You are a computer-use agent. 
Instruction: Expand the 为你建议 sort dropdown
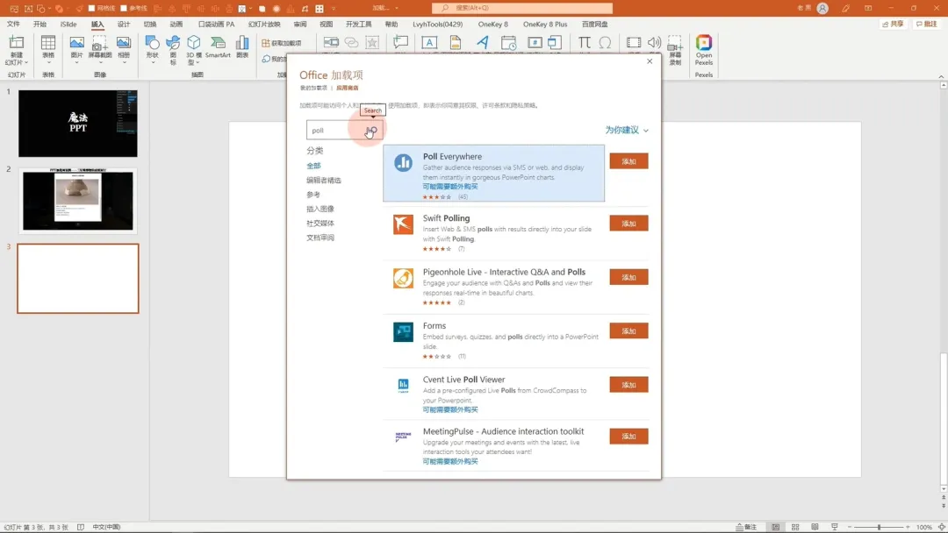pos(627,130)
